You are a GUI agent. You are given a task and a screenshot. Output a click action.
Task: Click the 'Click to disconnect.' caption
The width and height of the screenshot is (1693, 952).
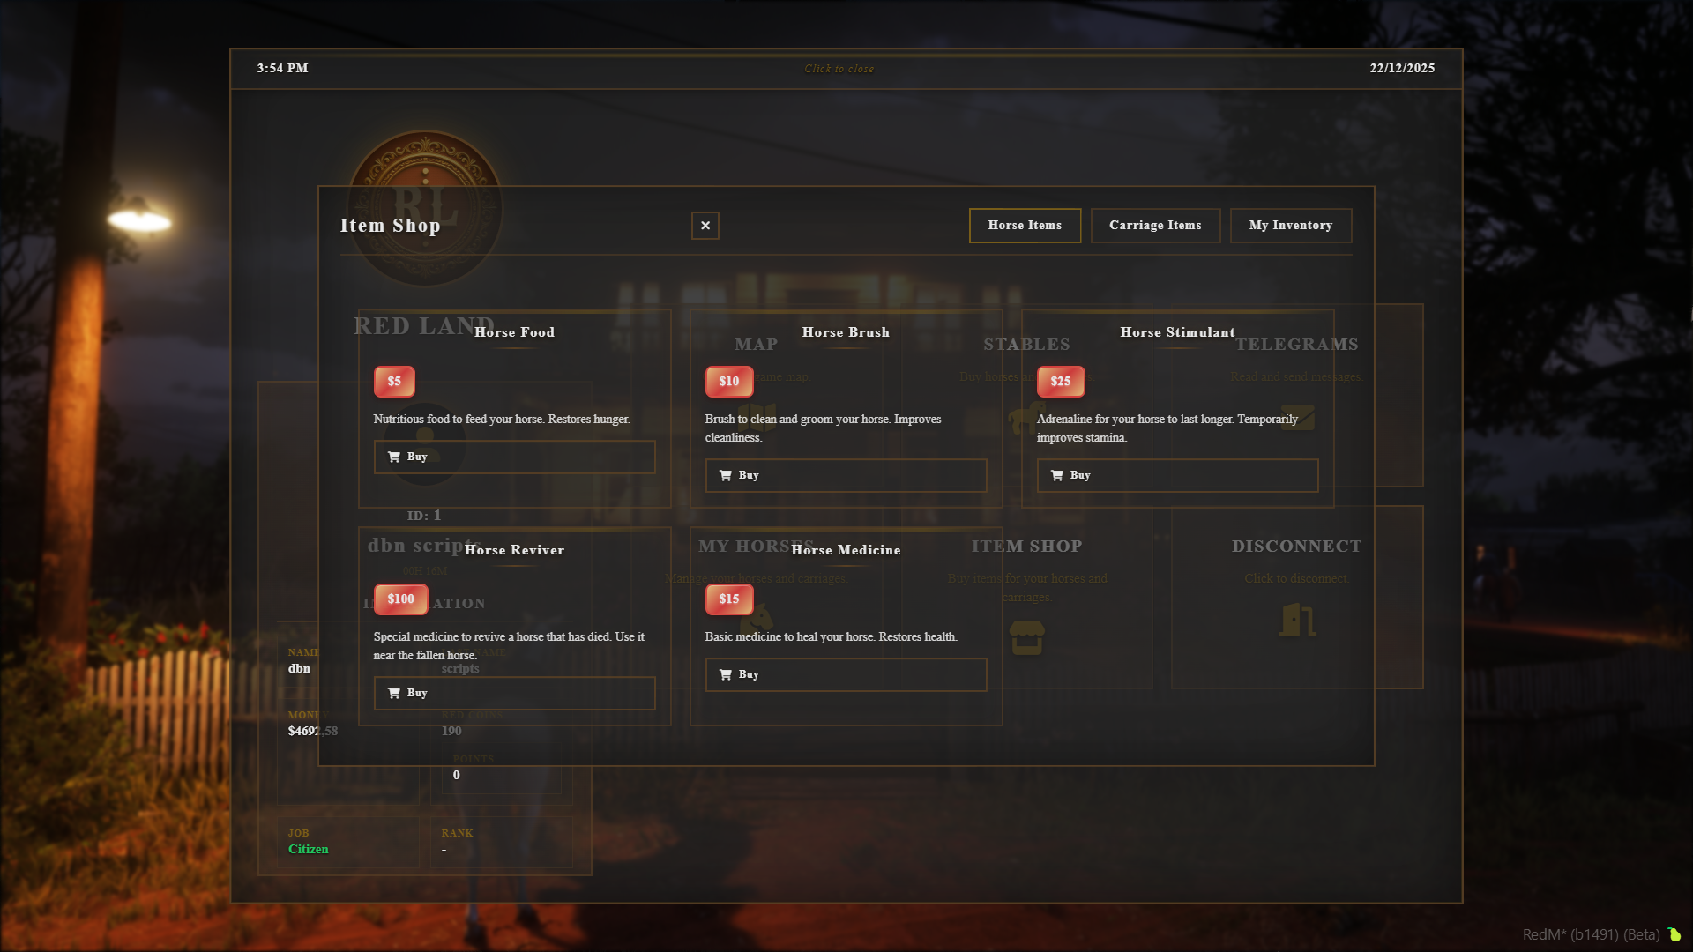pyautogui.click(x=1297, y=579)
